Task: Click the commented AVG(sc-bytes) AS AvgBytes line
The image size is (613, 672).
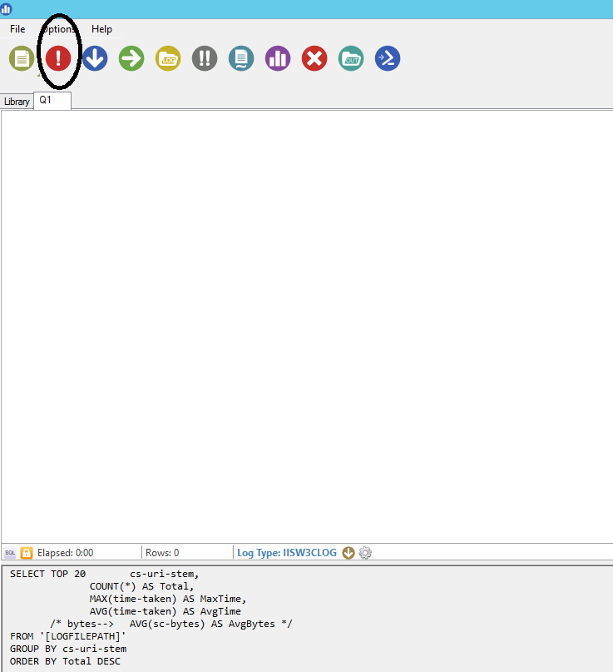Action: (x=171, y=624)
